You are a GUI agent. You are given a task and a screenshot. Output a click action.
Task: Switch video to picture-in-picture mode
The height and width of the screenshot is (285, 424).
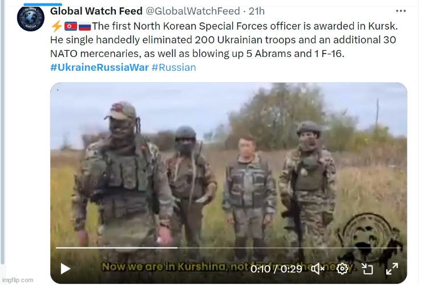tap(367, 269)
